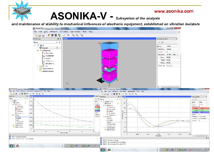Disable the Z-axis True checkbox
This screenshot has height=162, width=214.
point(200,112)
